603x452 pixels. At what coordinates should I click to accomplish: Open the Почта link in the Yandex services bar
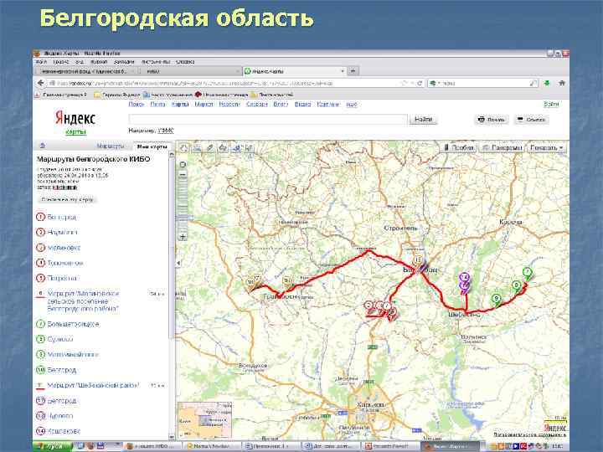(157, 104)
